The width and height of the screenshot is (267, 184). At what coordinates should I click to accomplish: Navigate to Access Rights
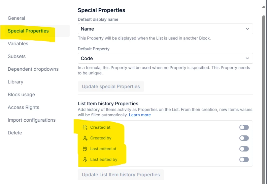(x=24, y=107)
